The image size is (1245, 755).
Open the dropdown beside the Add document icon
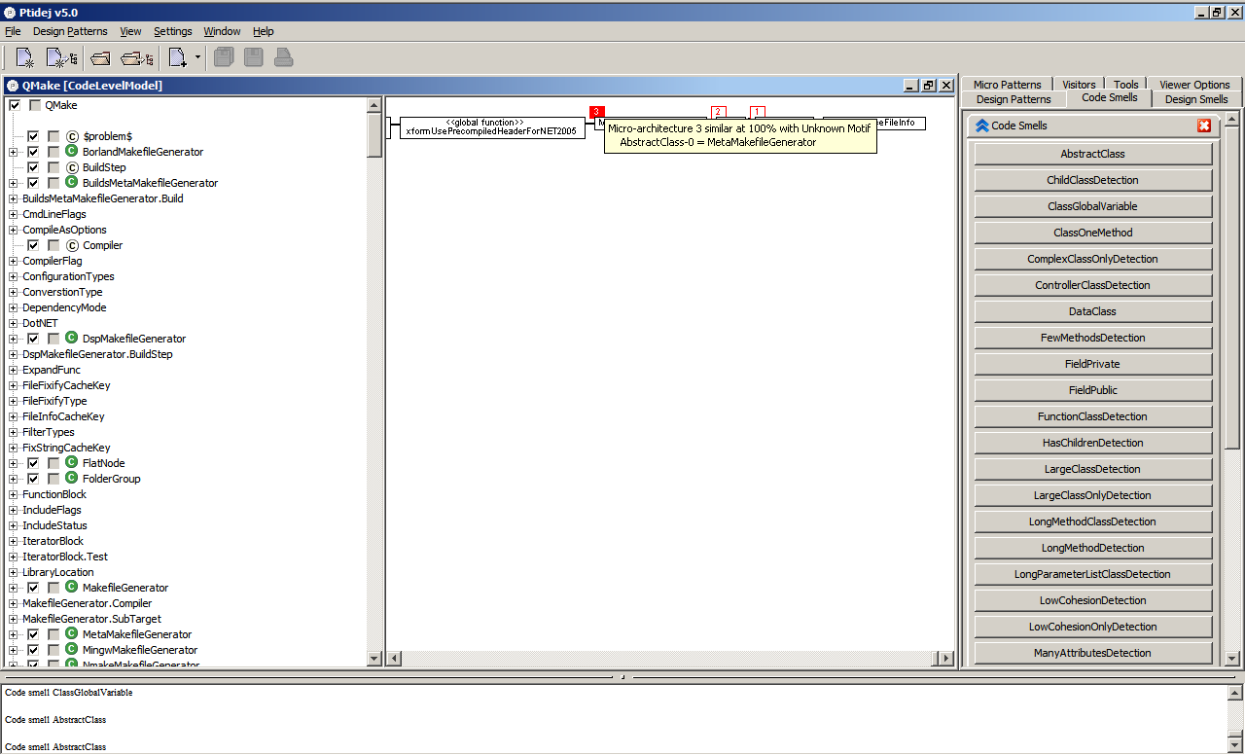[x=197, y=56]
